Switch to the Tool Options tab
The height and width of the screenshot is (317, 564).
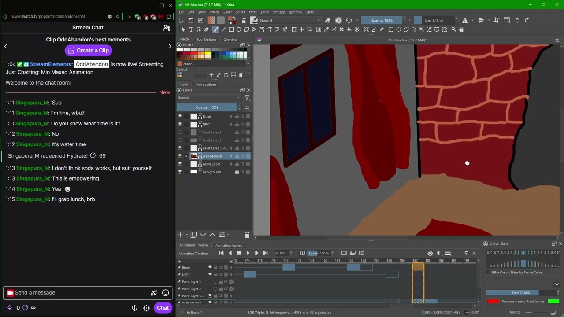tap(206, 40)
